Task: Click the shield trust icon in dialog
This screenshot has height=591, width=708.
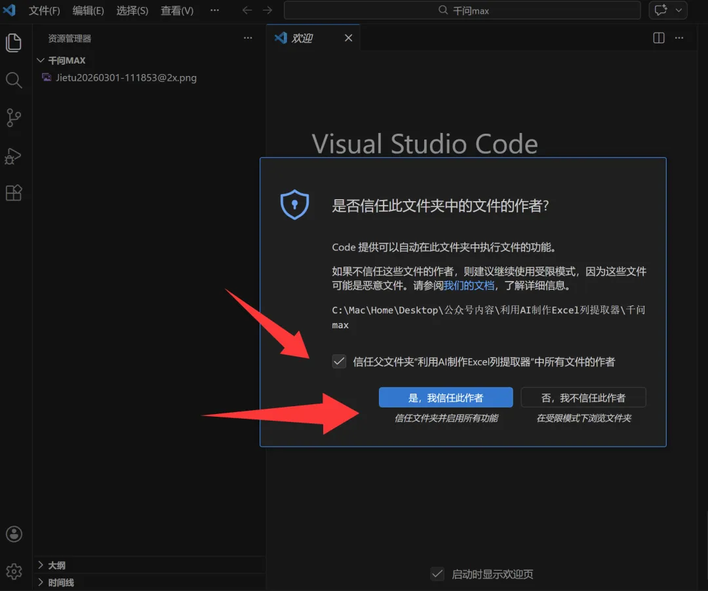Action: pos(294,204)
